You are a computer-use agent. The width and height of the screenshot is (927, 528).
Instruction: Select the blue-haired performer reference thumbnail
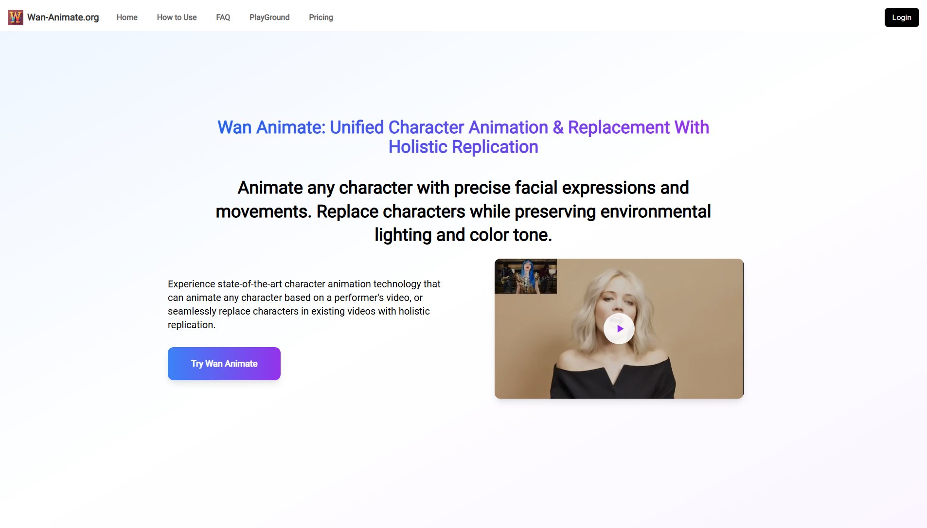(x=526, y=276)
